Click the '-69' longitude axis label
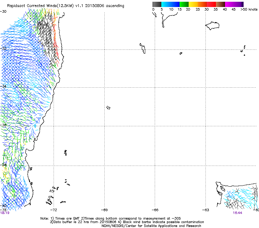Screen dimensions: 259x228 click(x=104, y=210)
